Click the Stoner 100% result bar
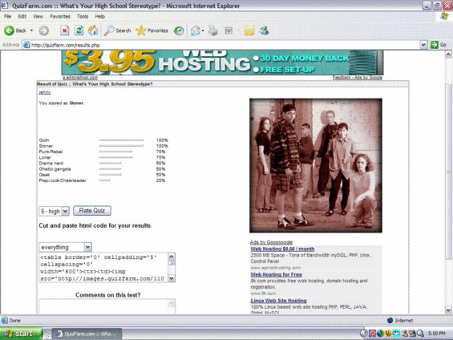 click(121, 146)
